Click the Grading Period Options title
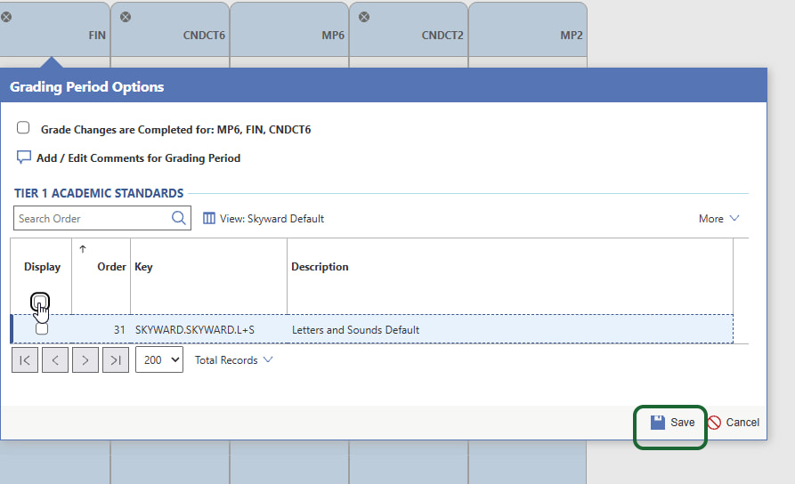The image size is (795, 484). tap(86, 86)
